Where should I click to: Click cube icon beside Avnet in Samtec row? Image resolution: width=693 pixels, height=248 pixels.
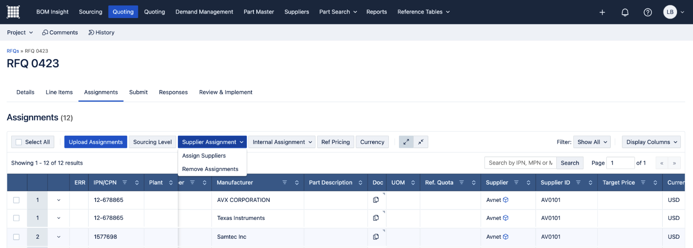(x=505, y=237)
